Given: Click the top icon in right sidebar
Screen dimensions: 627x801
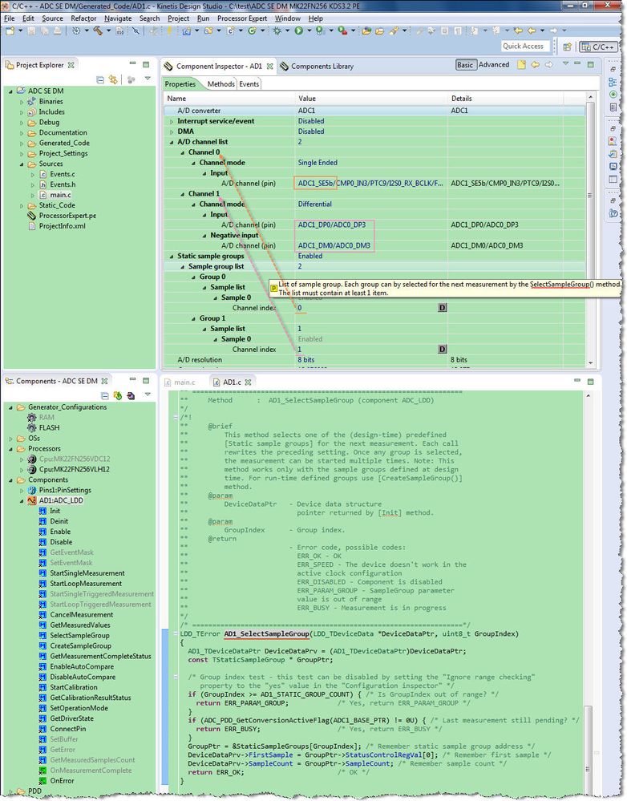Looking at the screenshot, I should pos(613,68).
